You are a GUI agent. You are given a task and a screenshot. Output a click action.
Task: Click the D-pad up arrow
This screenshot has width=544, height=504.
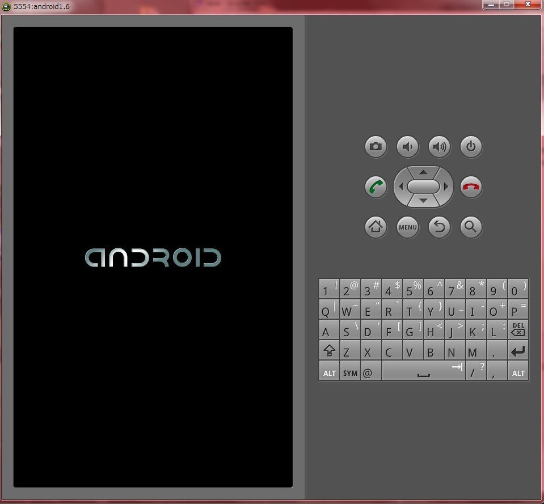click(x=423, y=172)
